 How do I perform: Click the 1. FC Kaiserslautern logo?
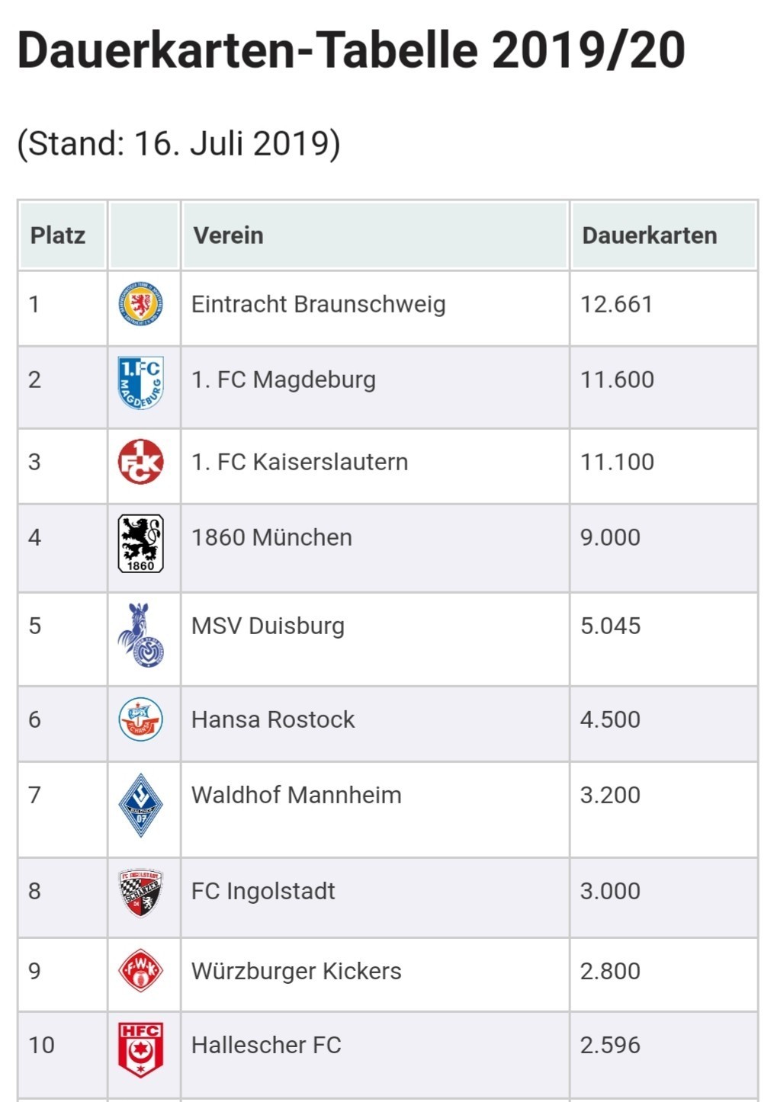(141, 462)
